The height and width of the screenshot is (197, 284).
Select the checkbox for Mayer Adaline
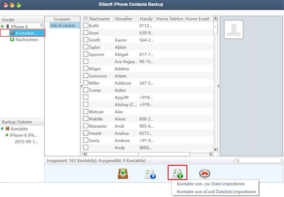point(86,68)
